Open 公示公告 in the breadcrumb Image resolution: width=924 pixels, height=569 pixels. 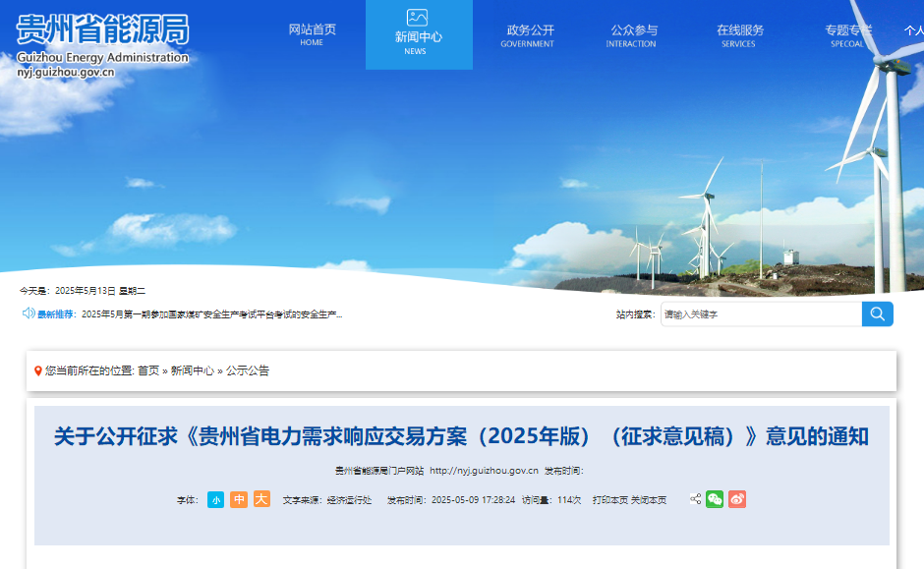point(248,370)
